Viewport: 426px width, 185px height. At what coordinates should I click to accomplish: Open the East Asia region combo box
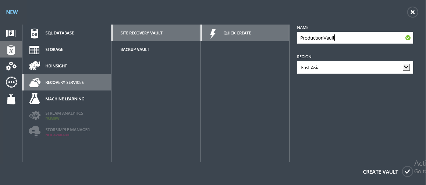pyautogui.click(x=349, y=67)
